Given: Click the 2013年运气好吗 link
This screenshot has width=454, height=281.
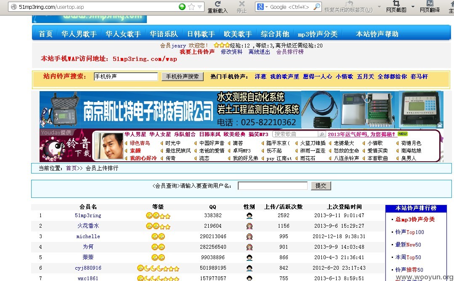Looking at the screenshot, I should [361, 134].
